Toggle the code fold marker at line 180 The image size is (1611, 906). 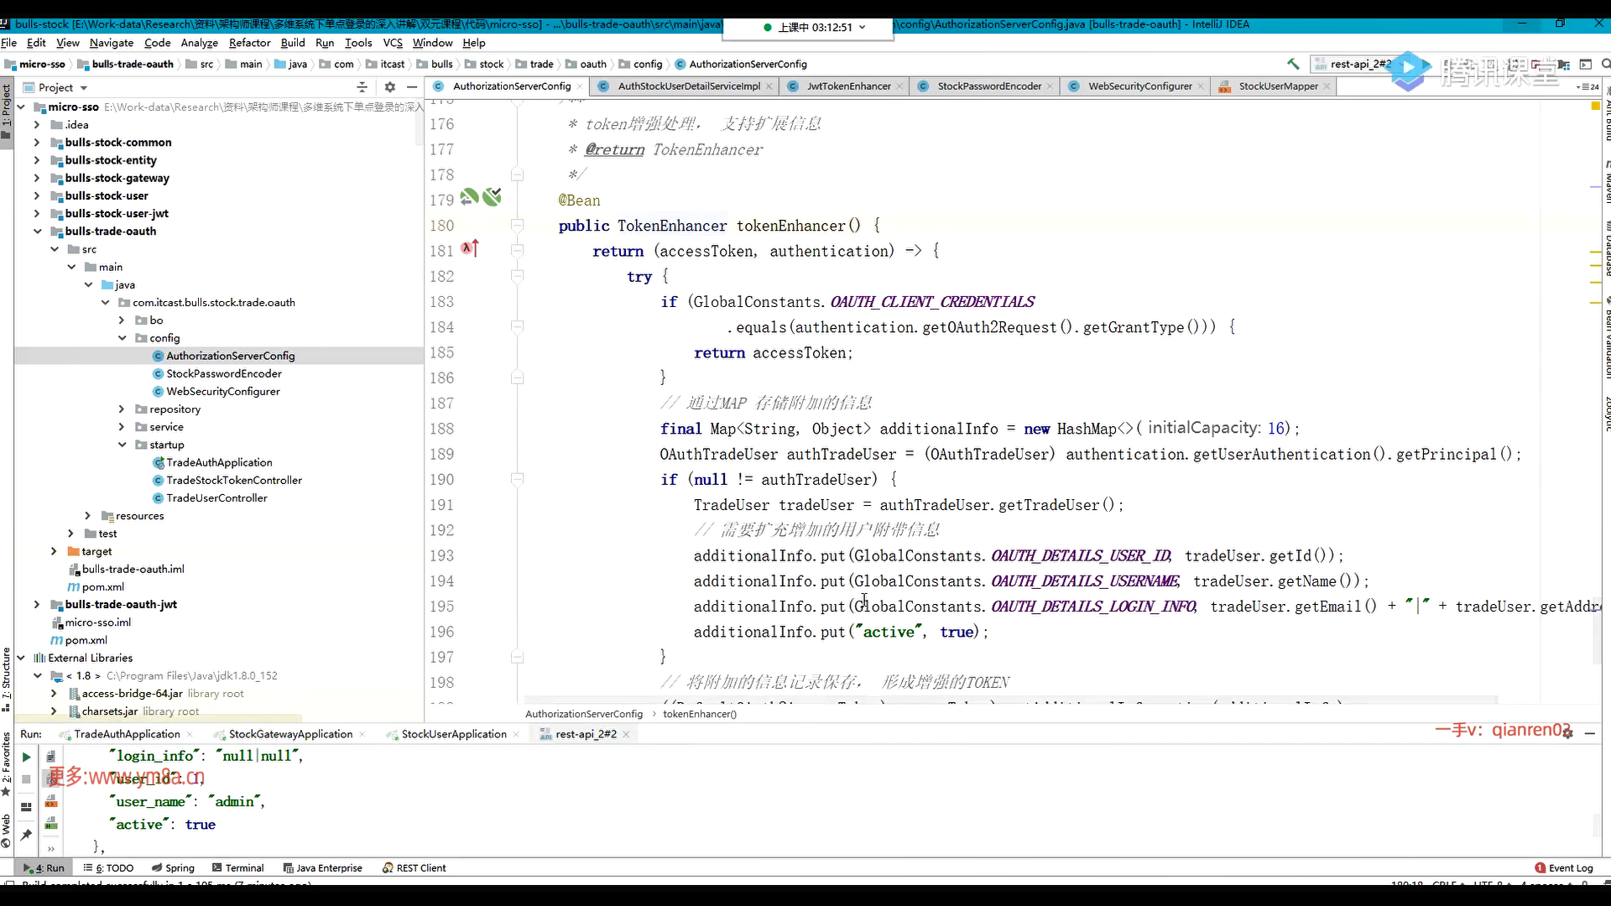click(x=518, y=226)
